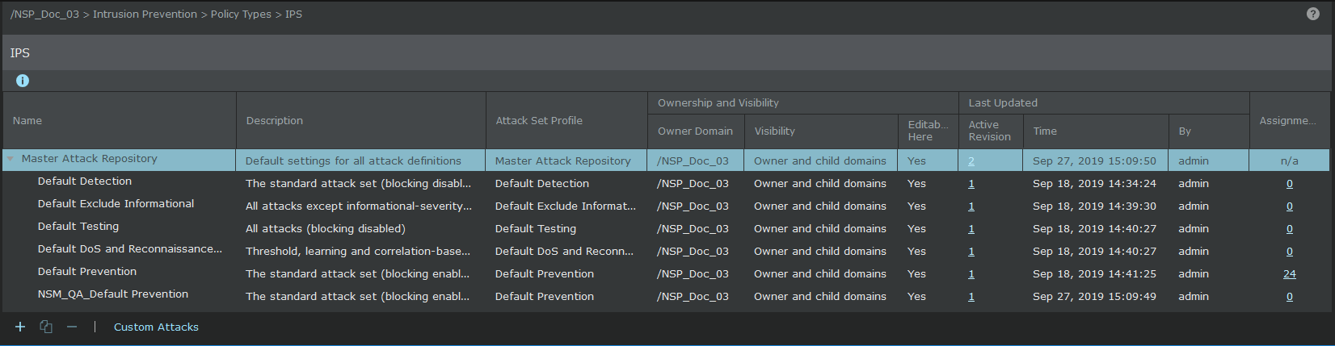Click the blue information icon
This screenshot has width=1335, height=346.
pos(23,81)
